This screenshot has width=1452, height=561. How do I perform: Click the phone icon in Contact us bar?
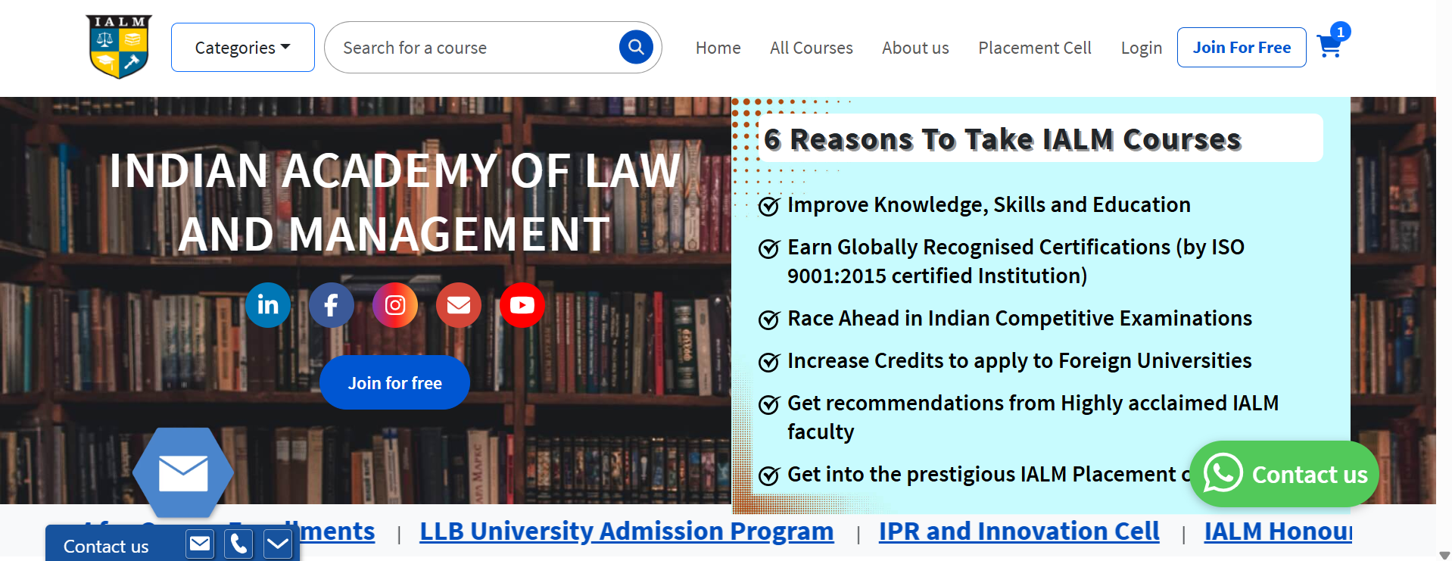point(238,544)
